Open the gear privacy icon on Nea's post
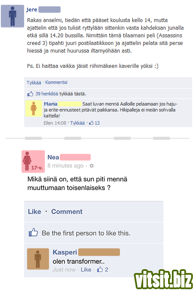Image resolution: width=193 pixels, height=290 pixels. (x=92, y=166)
